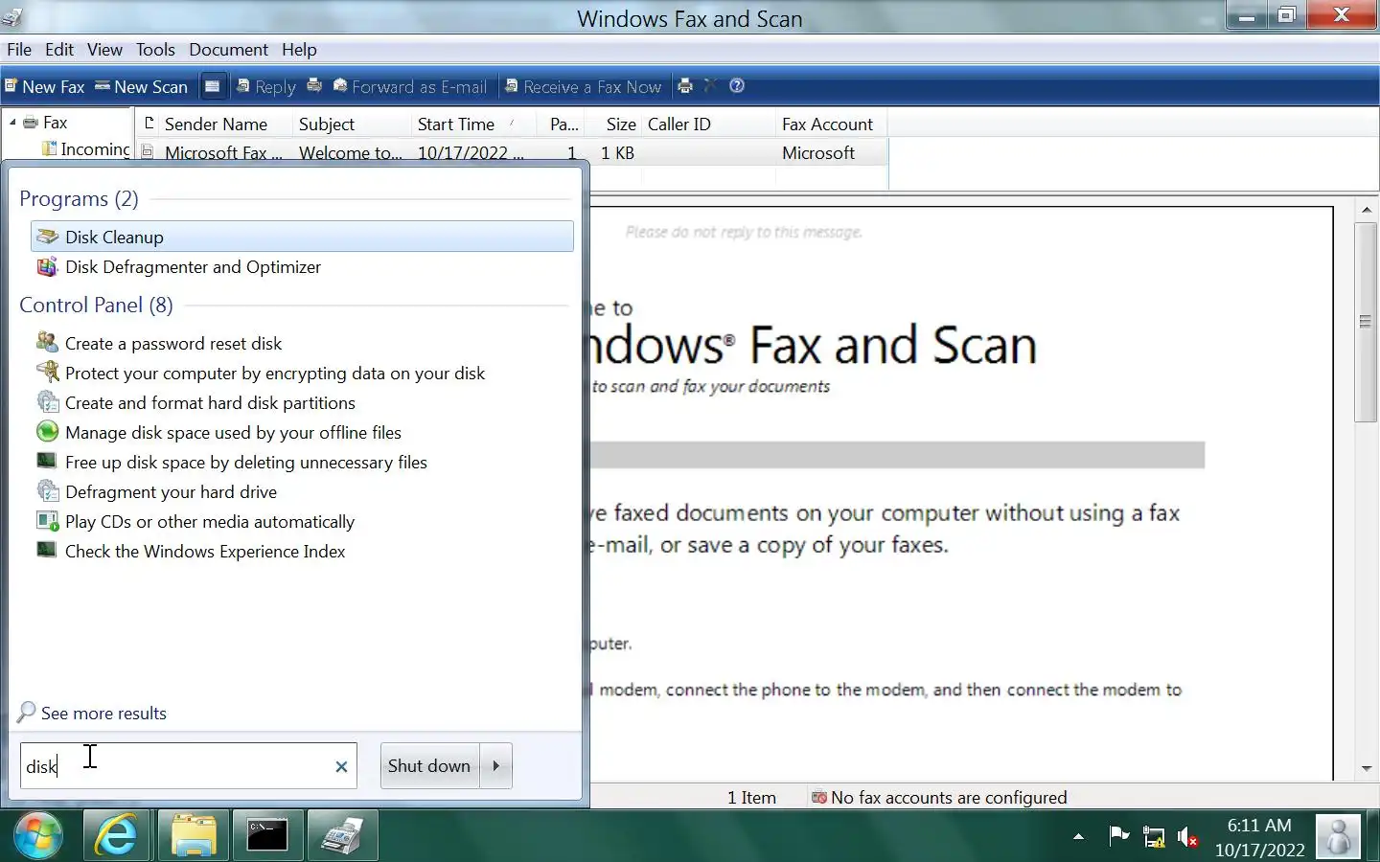Open the View menu
Viewport: 1380px width, 862px height.
(x=104, y=50)
